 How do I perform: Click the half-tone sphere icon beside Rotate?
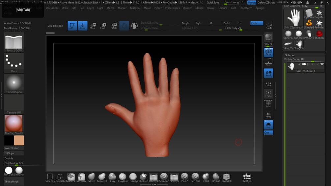134,26
